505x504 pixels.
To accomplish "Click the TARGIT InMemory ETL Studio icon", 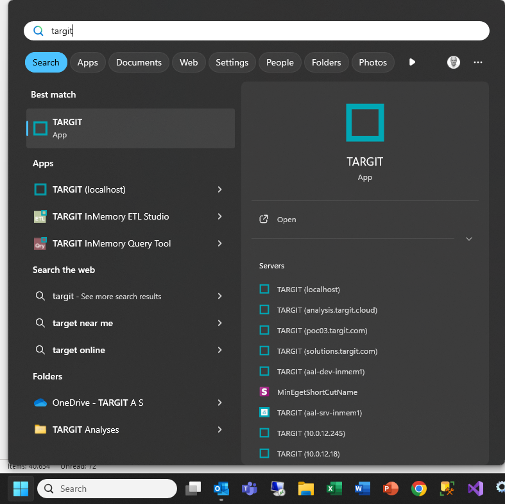I will pos(40,216).
